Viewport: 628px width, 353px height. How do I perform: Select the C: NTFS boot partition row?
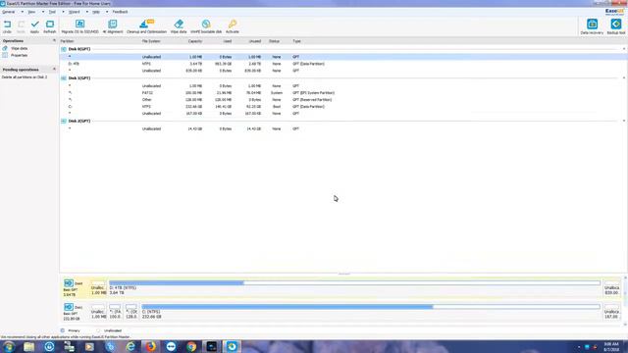click(343, 107)
